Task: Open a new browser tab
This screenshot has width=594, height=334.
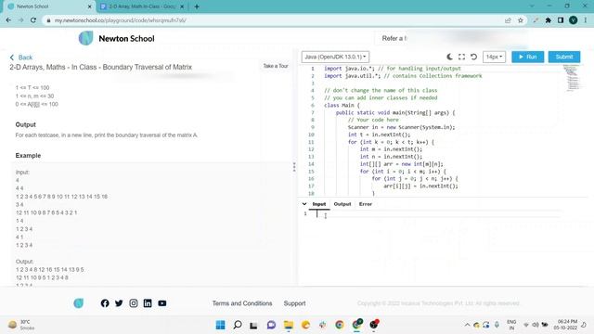Action: click(196, 6)
